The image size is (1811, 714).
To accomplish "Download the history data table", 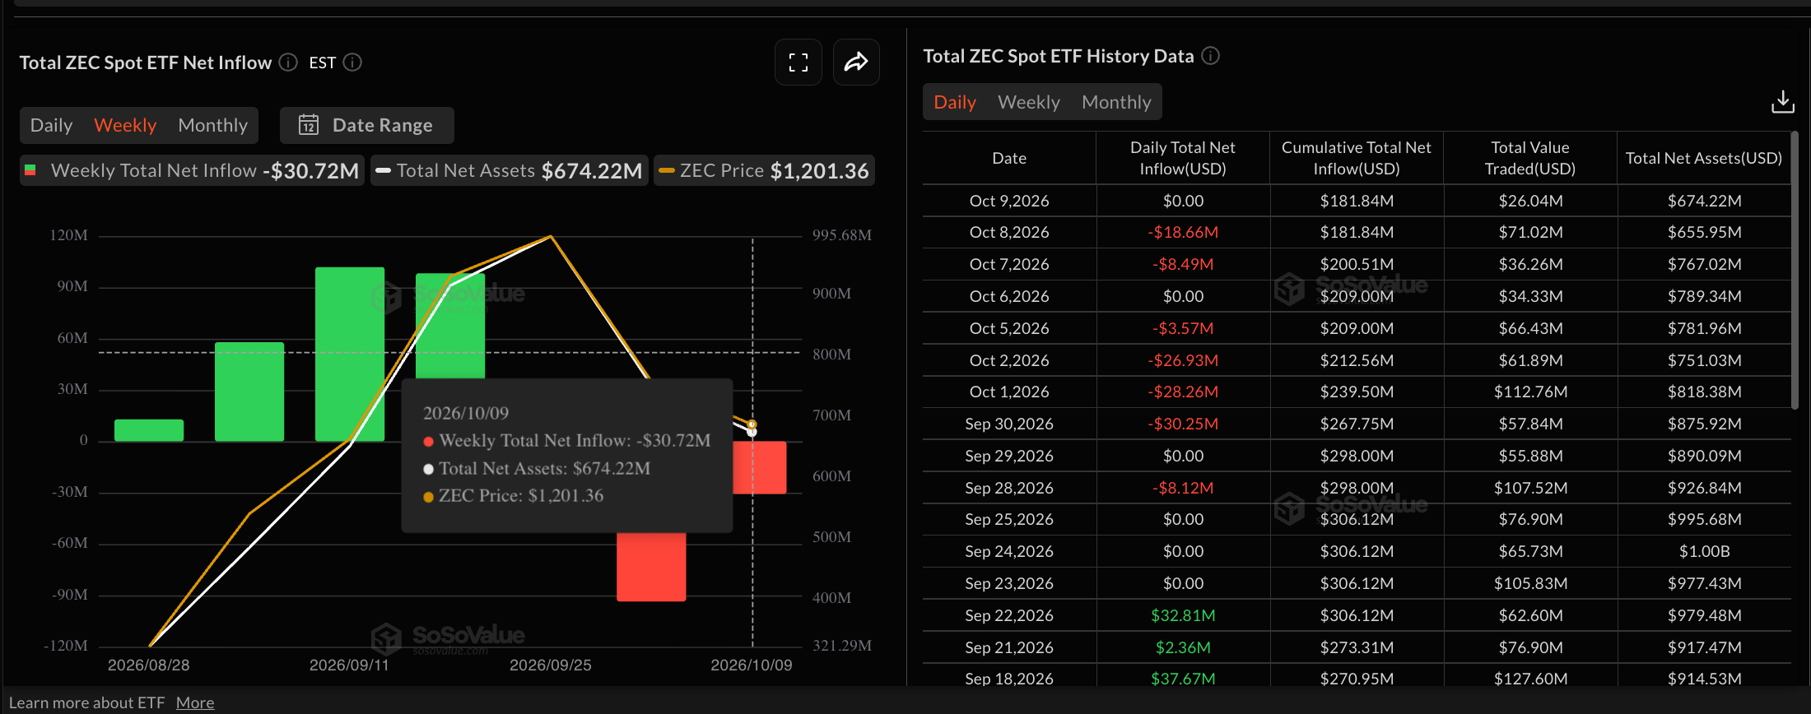I will [1782, 102].
